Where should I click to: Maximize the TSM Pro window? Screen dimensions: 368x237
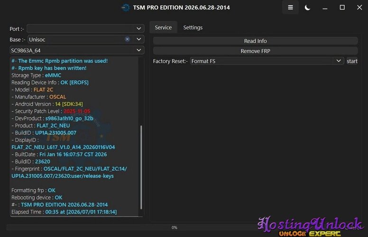pyautogui.click(x=342, y=8)
